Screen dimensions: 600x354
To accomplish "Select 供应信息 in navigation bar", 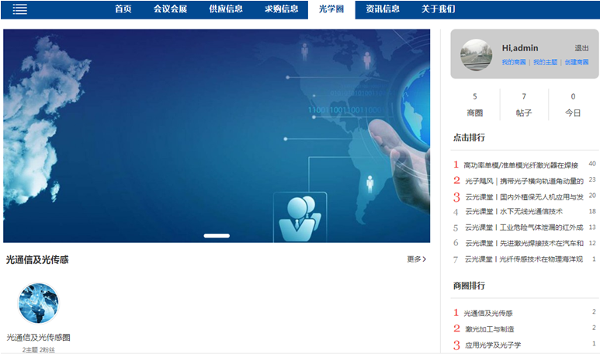I will click(226, 9).
